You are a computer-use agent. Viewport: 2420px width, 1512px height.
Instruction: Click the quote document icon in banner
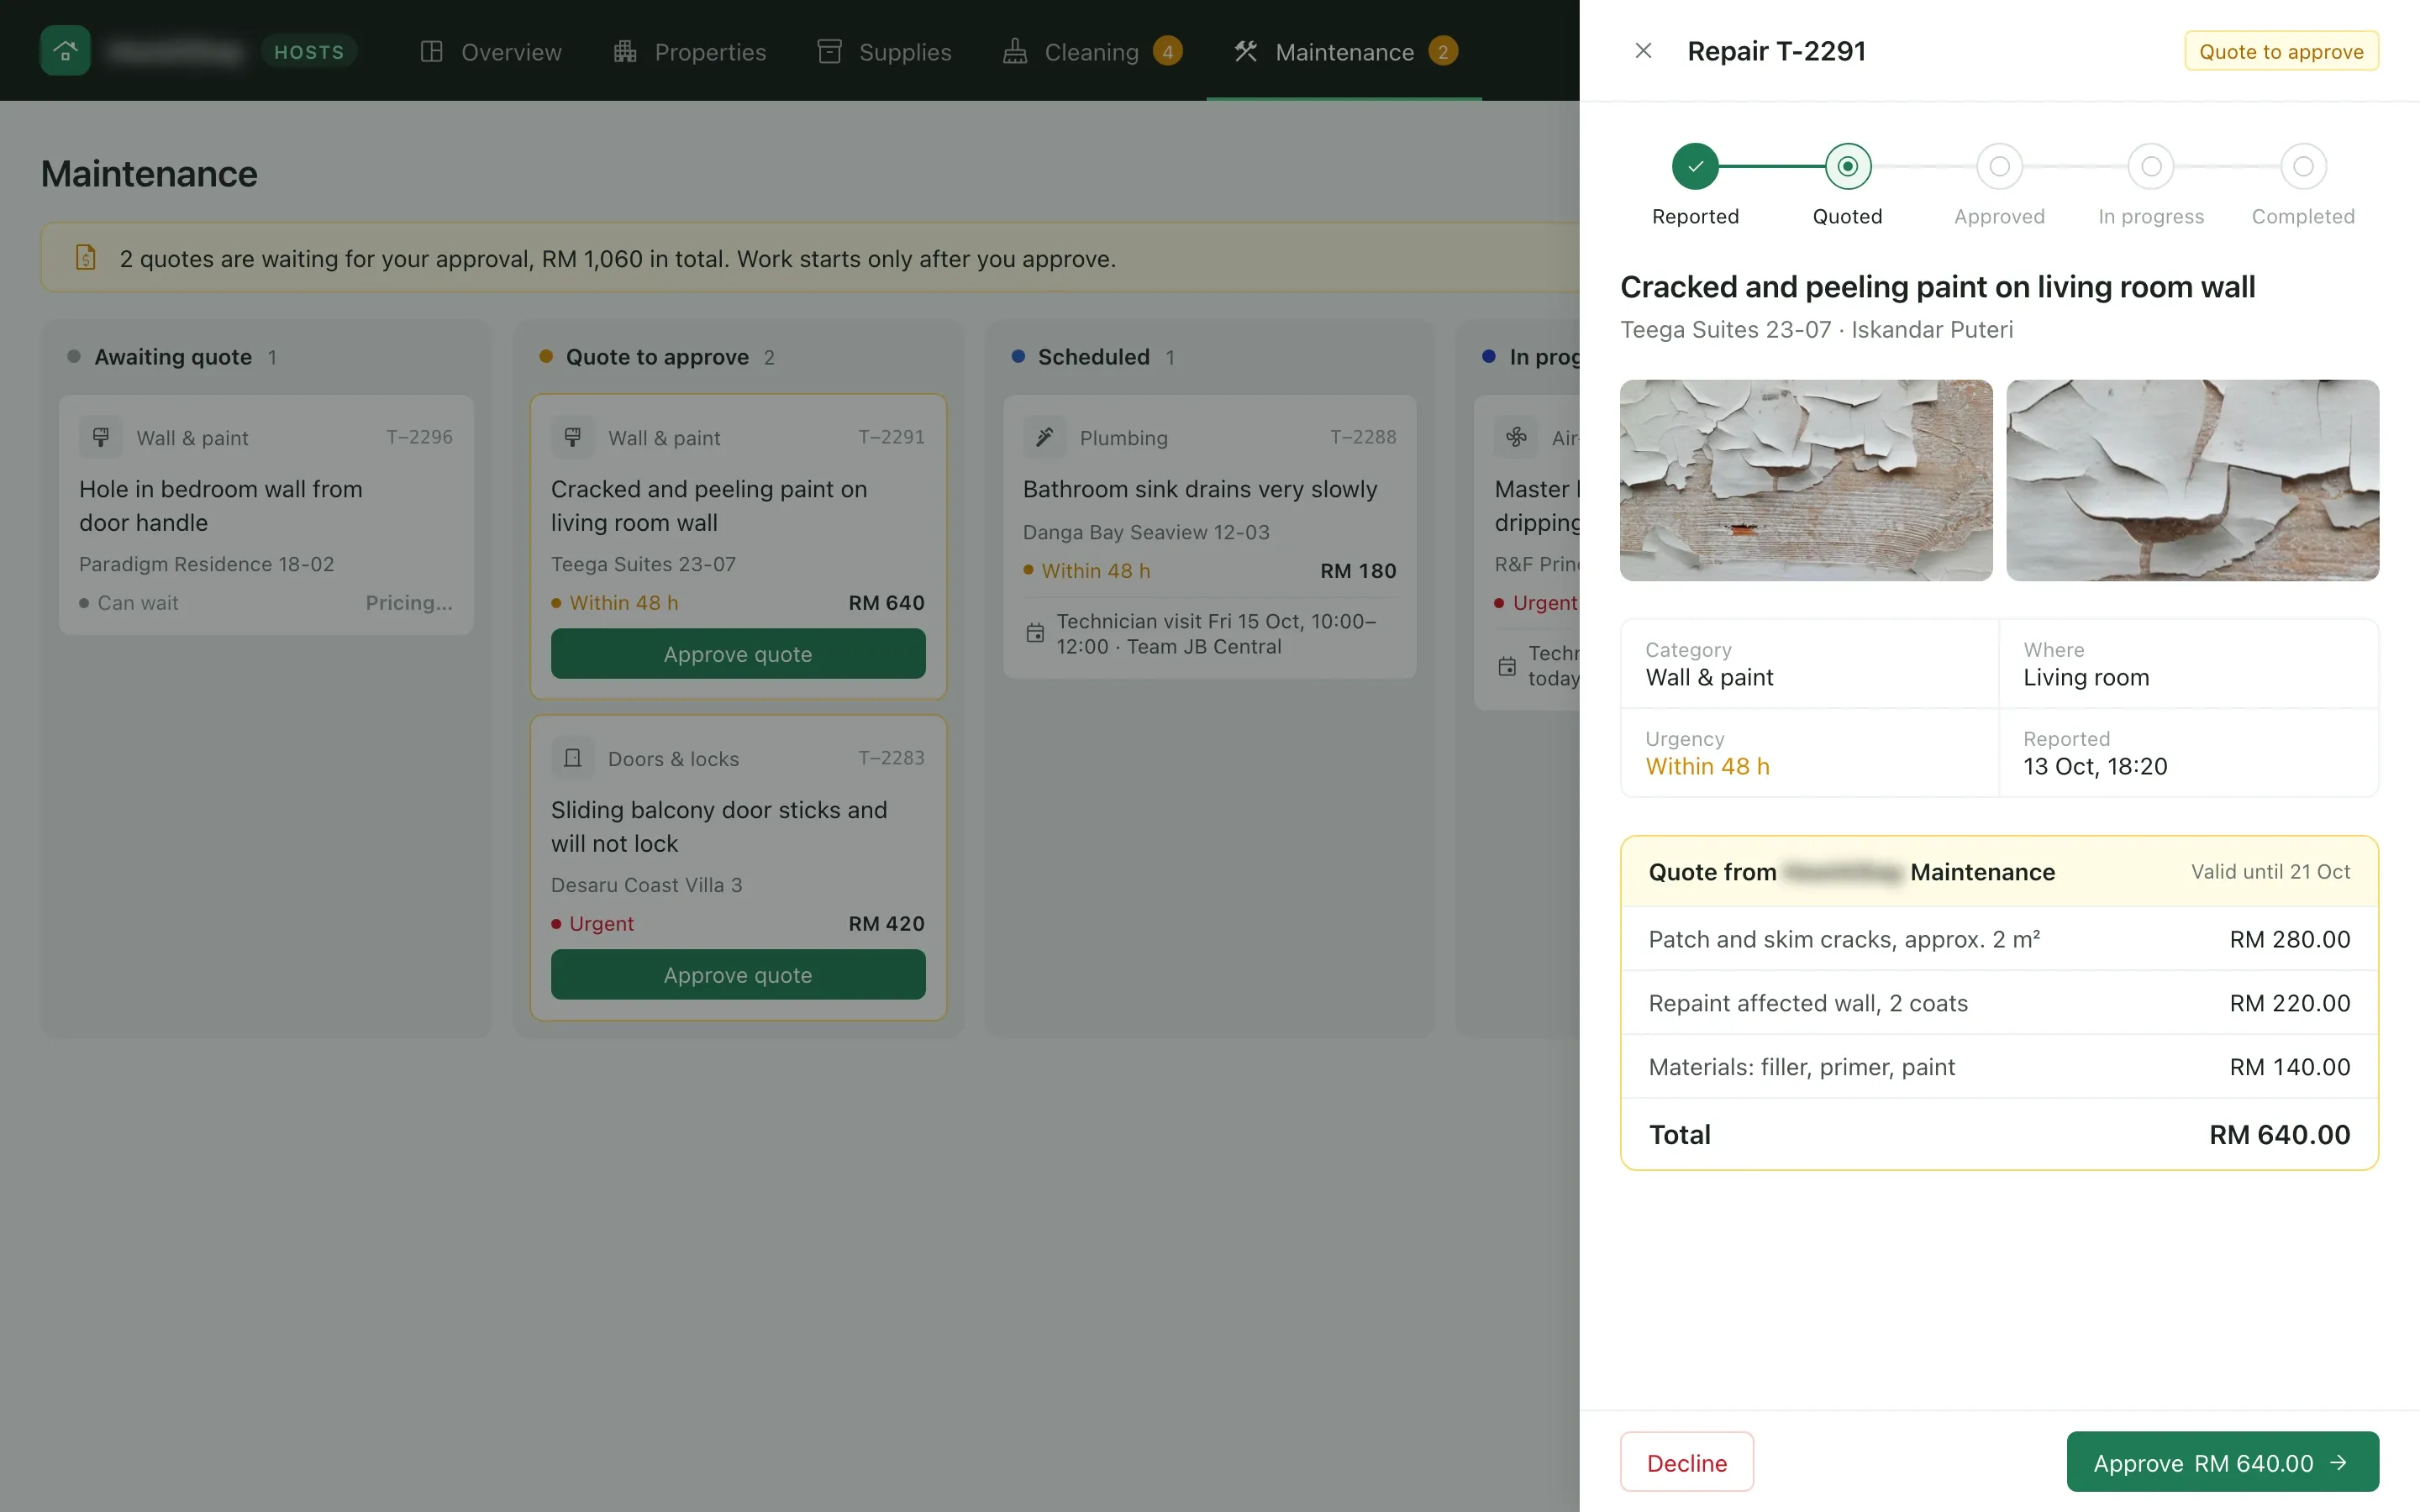point(86,258)
